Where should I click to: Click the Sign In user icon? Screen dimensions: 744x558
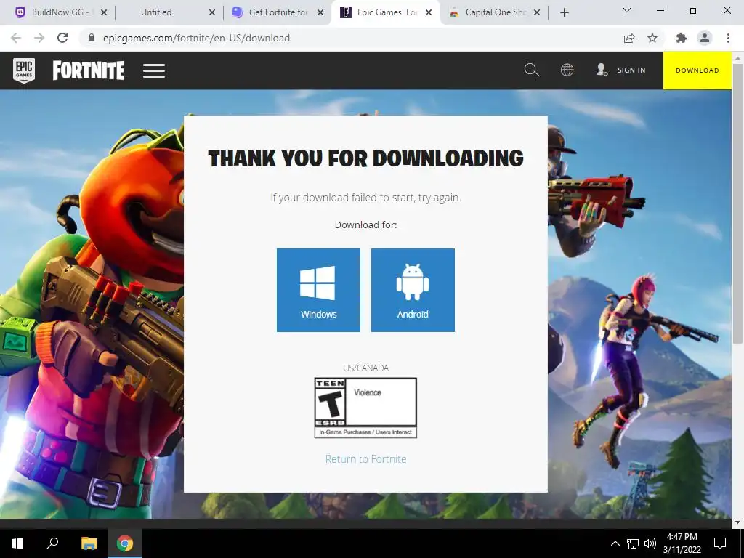[602, 70]
